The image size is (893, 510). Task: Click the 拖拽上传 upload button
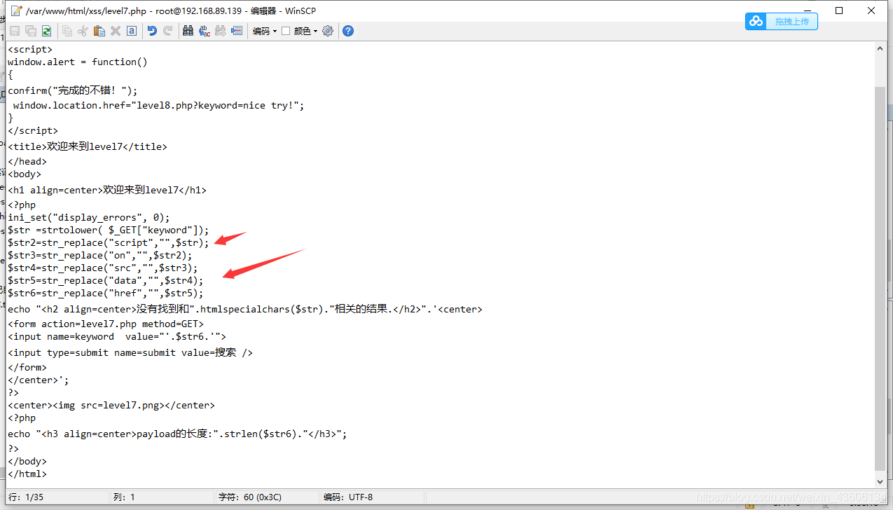(792, 22)
